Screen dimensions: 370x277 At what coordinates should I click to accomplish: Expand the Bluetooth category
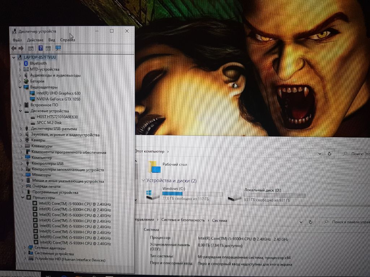point(20,63)
